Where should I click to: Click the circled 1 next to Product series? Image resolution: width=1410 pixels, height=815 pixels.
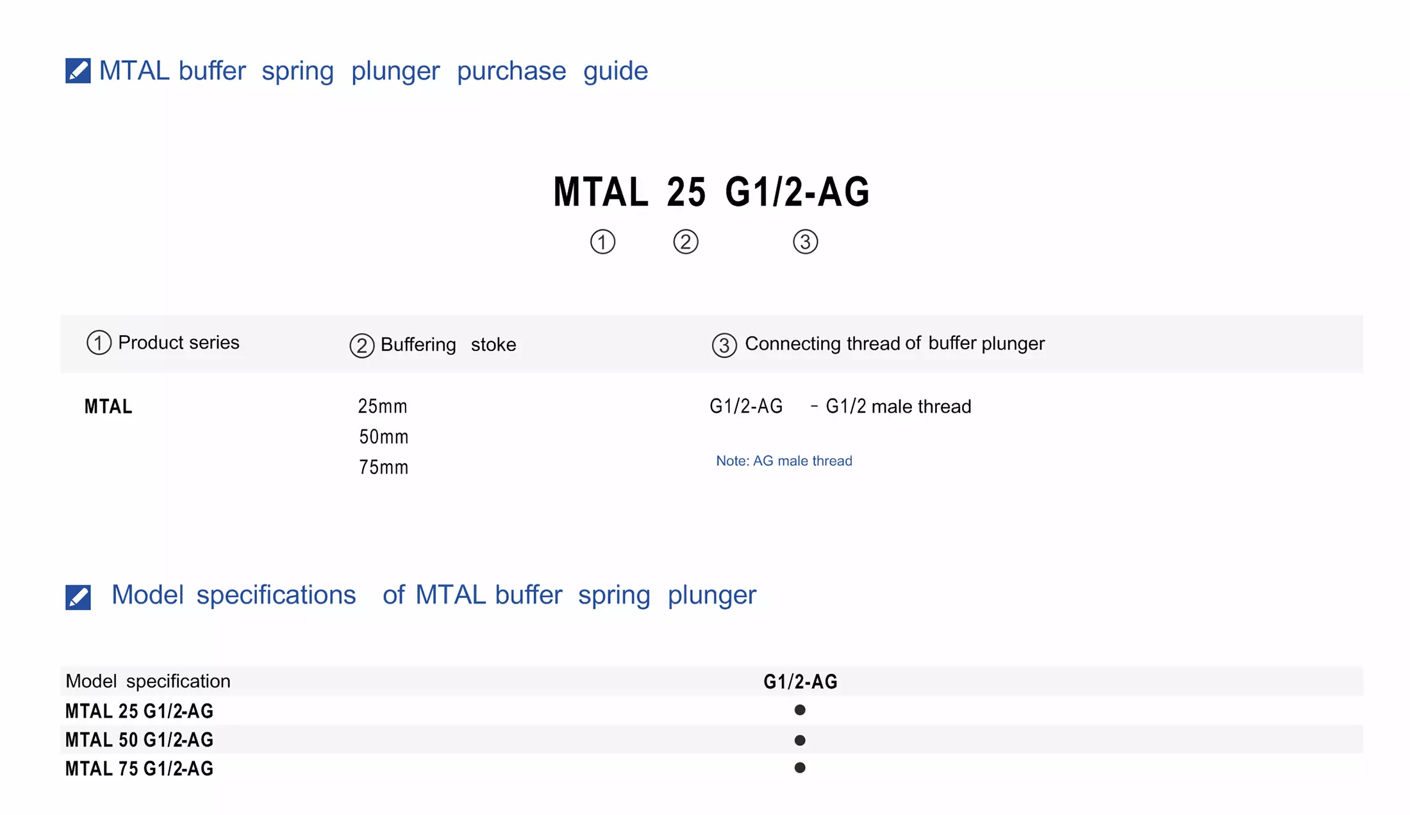pos(99,343)
